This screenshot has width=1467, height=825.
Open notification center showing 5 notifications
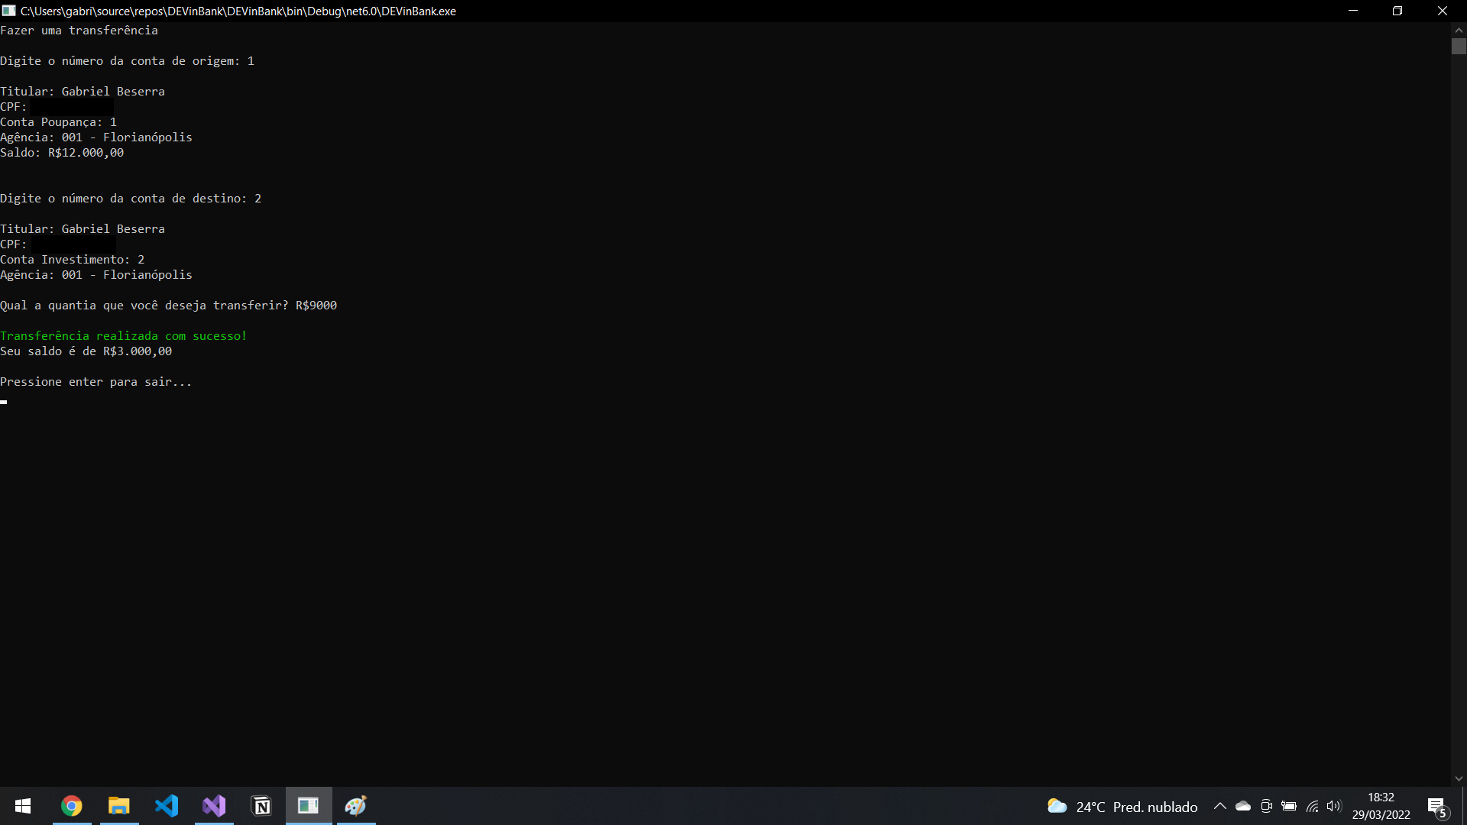coord(1435,806)
